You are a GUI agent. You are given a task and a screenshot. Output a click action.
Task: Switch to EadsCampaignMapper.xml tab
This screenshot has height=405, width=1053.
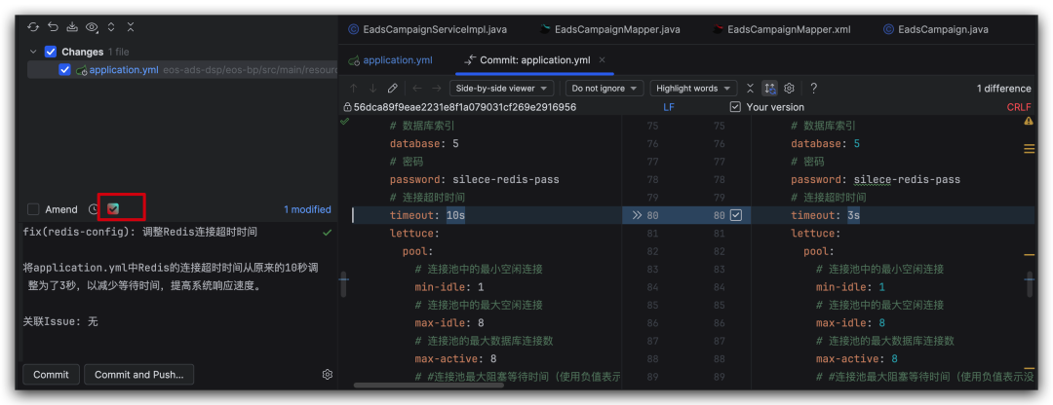(782, 29)
